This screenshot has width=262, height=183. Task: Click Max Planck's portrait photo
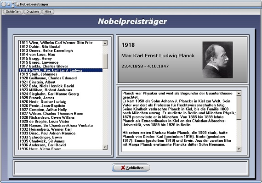pyautogui.click(x=217, y=60)
